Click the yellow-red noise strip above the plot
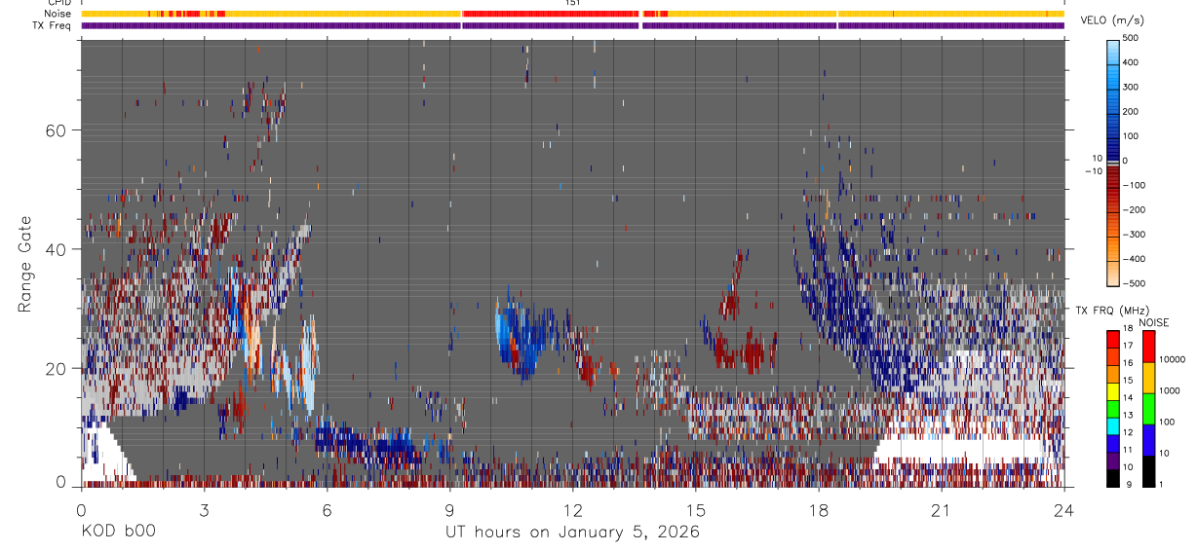This screenshot has width=1197, height=552. [x=572, y=14]
